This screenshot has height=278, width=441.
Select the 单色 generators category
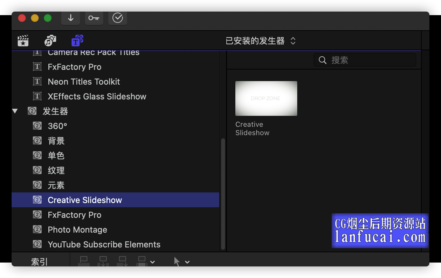click(x=115, y=156)
